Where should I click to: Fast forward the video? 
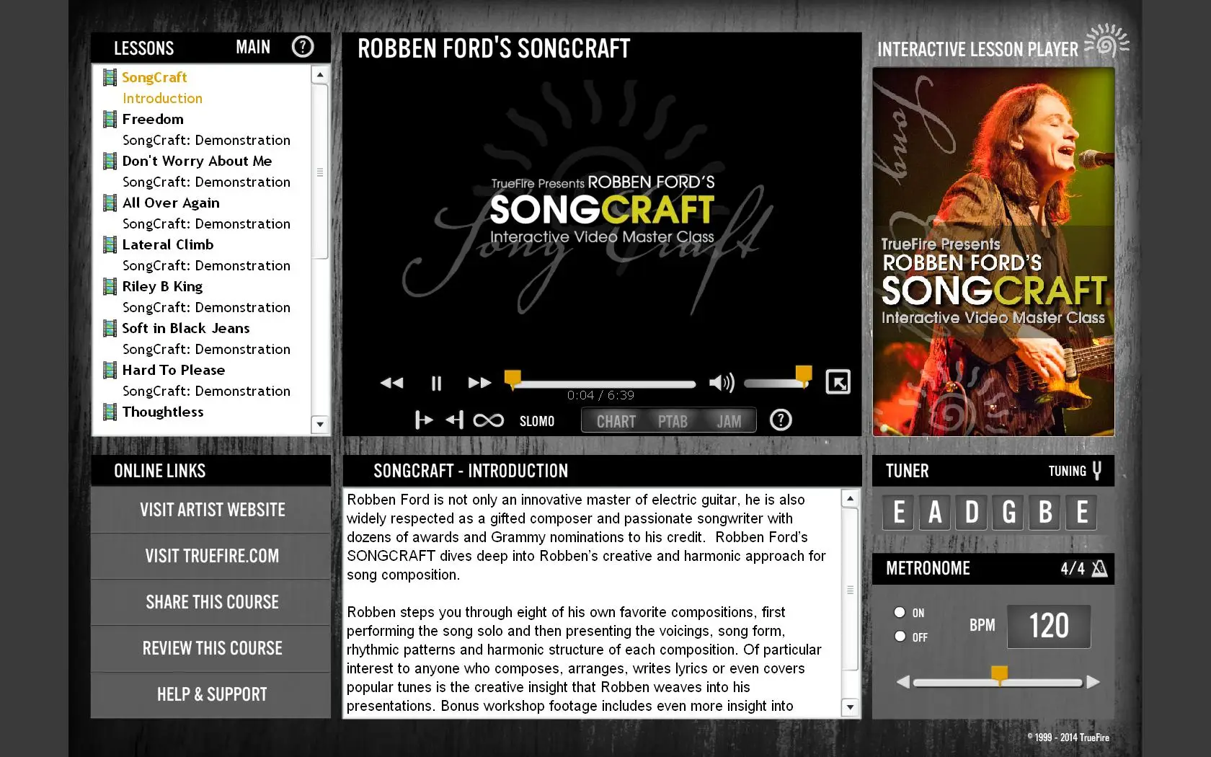479,383
